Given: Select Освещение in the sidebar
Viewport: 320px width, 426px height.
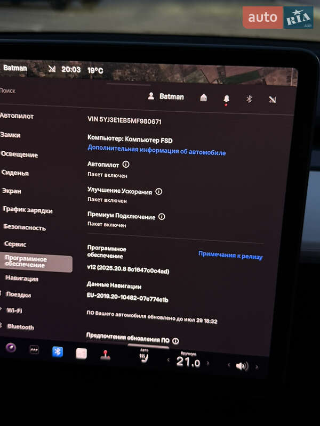Looking at the screenshot, I should (x=19, y=154).
